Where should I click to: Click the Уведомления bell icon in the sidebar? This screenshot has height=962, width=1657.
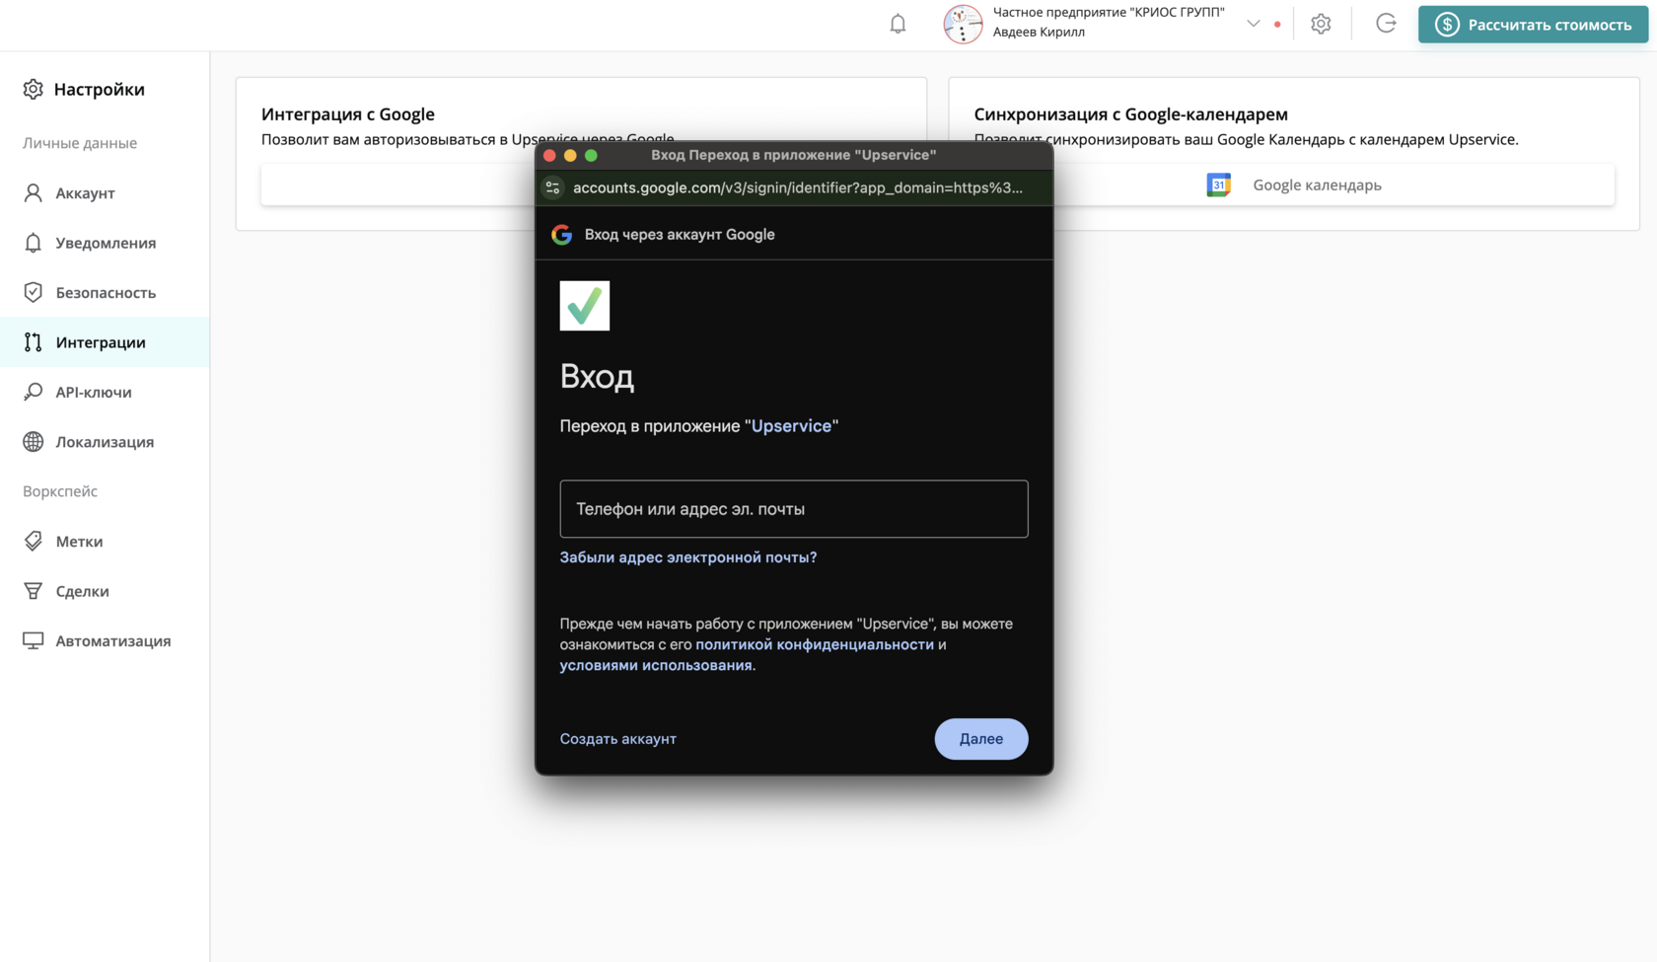point(34,243)
